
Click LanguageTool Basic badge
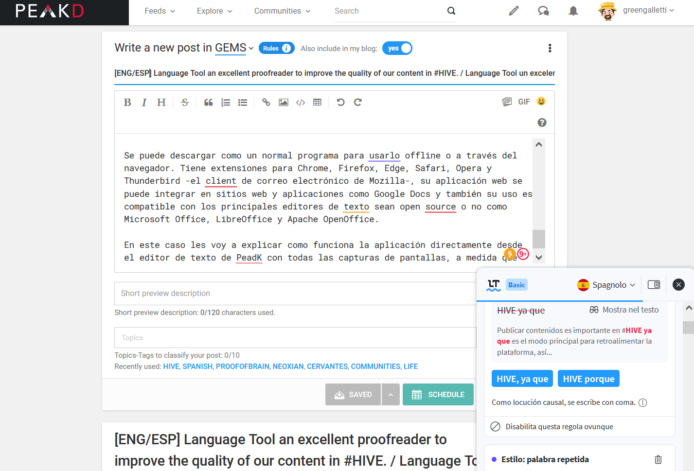pos(516,285)
